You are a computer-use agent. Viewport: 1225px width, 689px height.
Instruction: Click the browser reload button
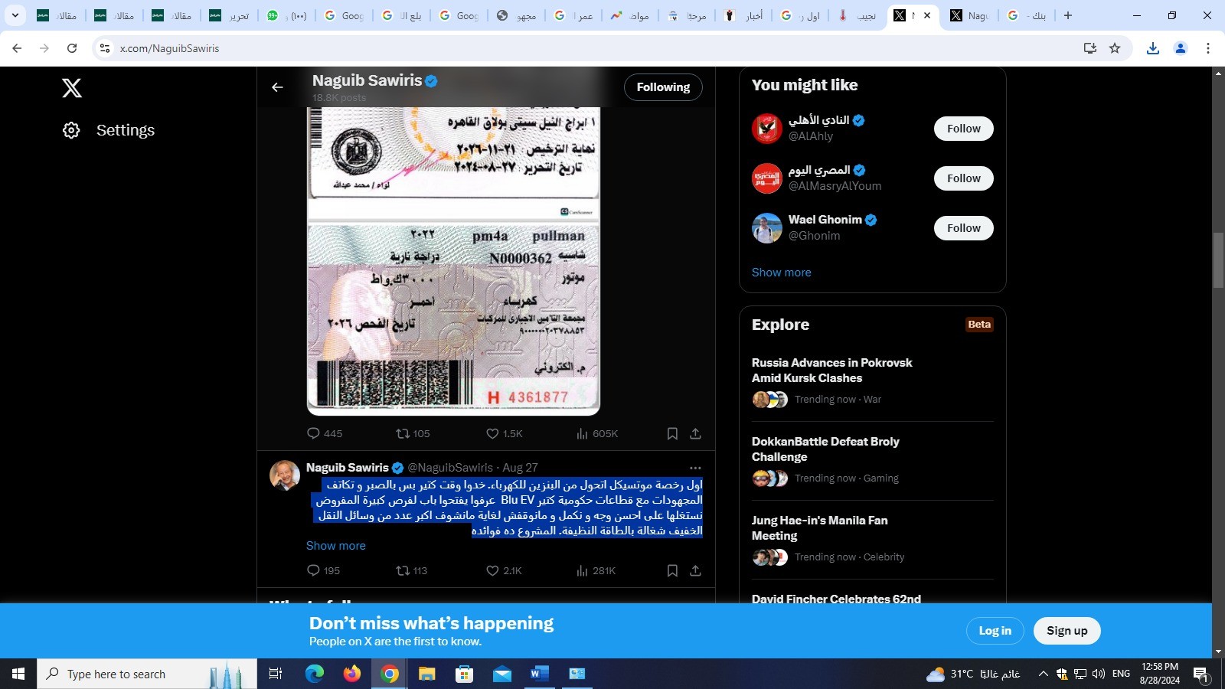[72, 48]
